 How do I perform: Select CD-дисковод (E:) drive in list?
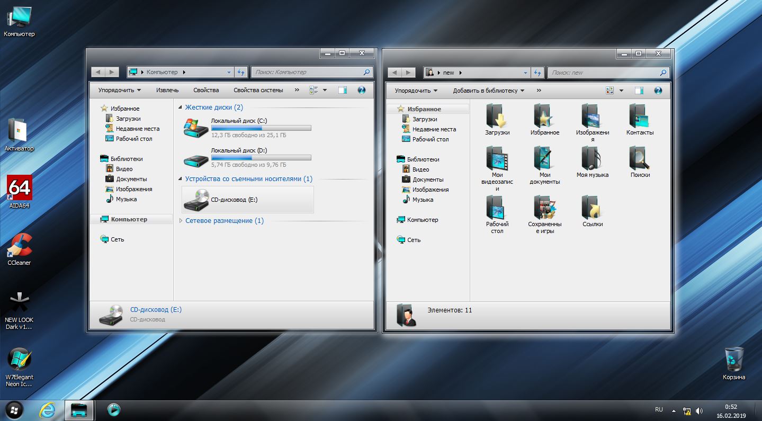[248, 200]
